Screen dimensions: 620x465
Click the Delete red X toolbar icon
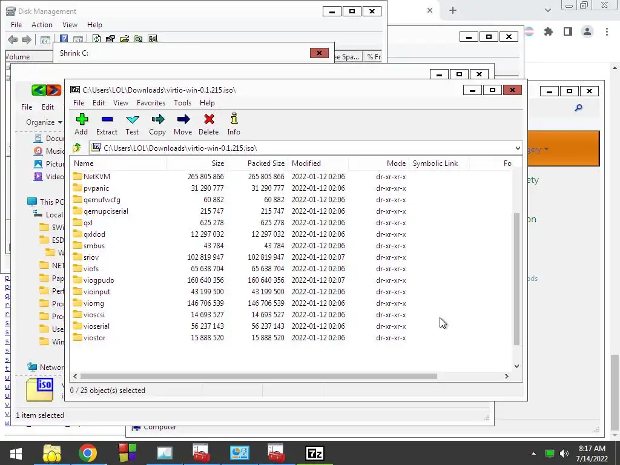pyautogui.click(x=209, y=124)
